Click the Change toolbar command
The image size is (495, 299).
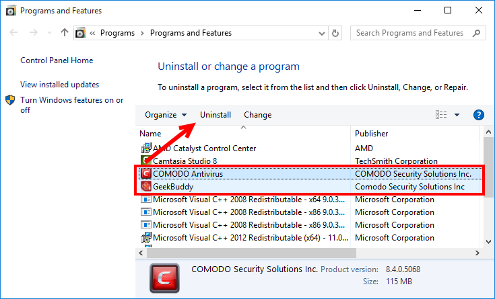tap(257, 115)
